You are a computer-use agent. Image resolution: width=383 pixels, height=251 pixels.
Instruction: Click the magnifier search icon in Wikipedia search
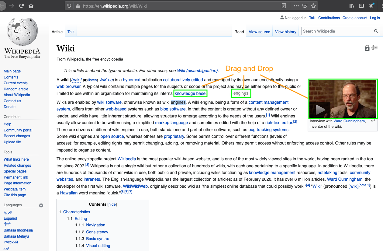tap(376, 31)
